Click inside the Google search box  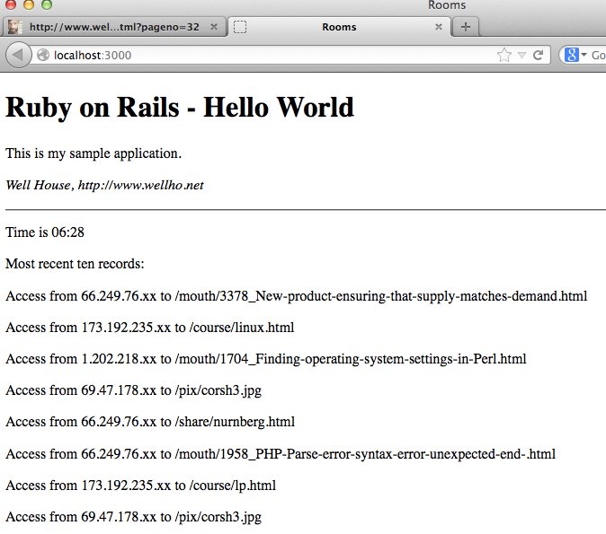597,56
